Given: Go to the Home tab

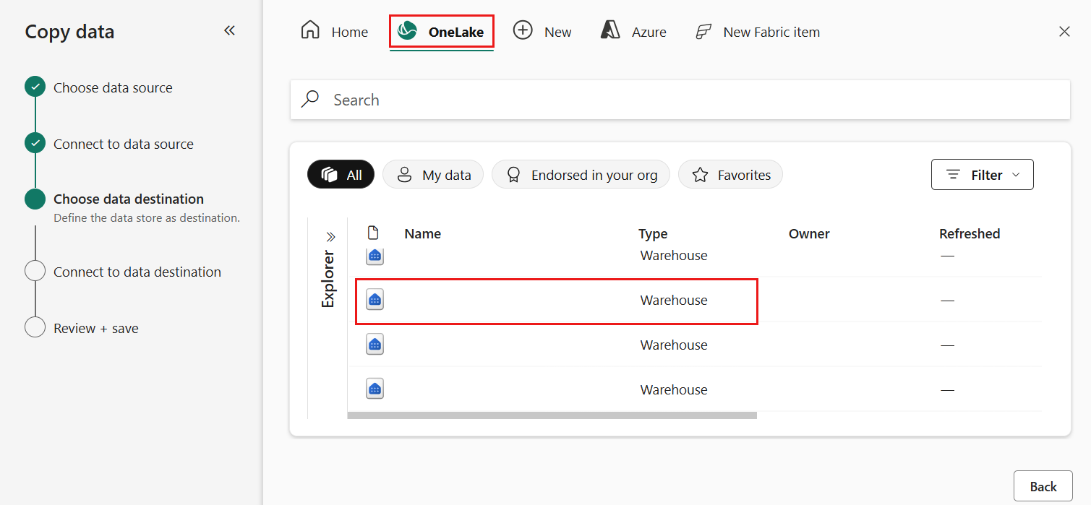Looking at the screenshot, I should [x=334, y=31].
